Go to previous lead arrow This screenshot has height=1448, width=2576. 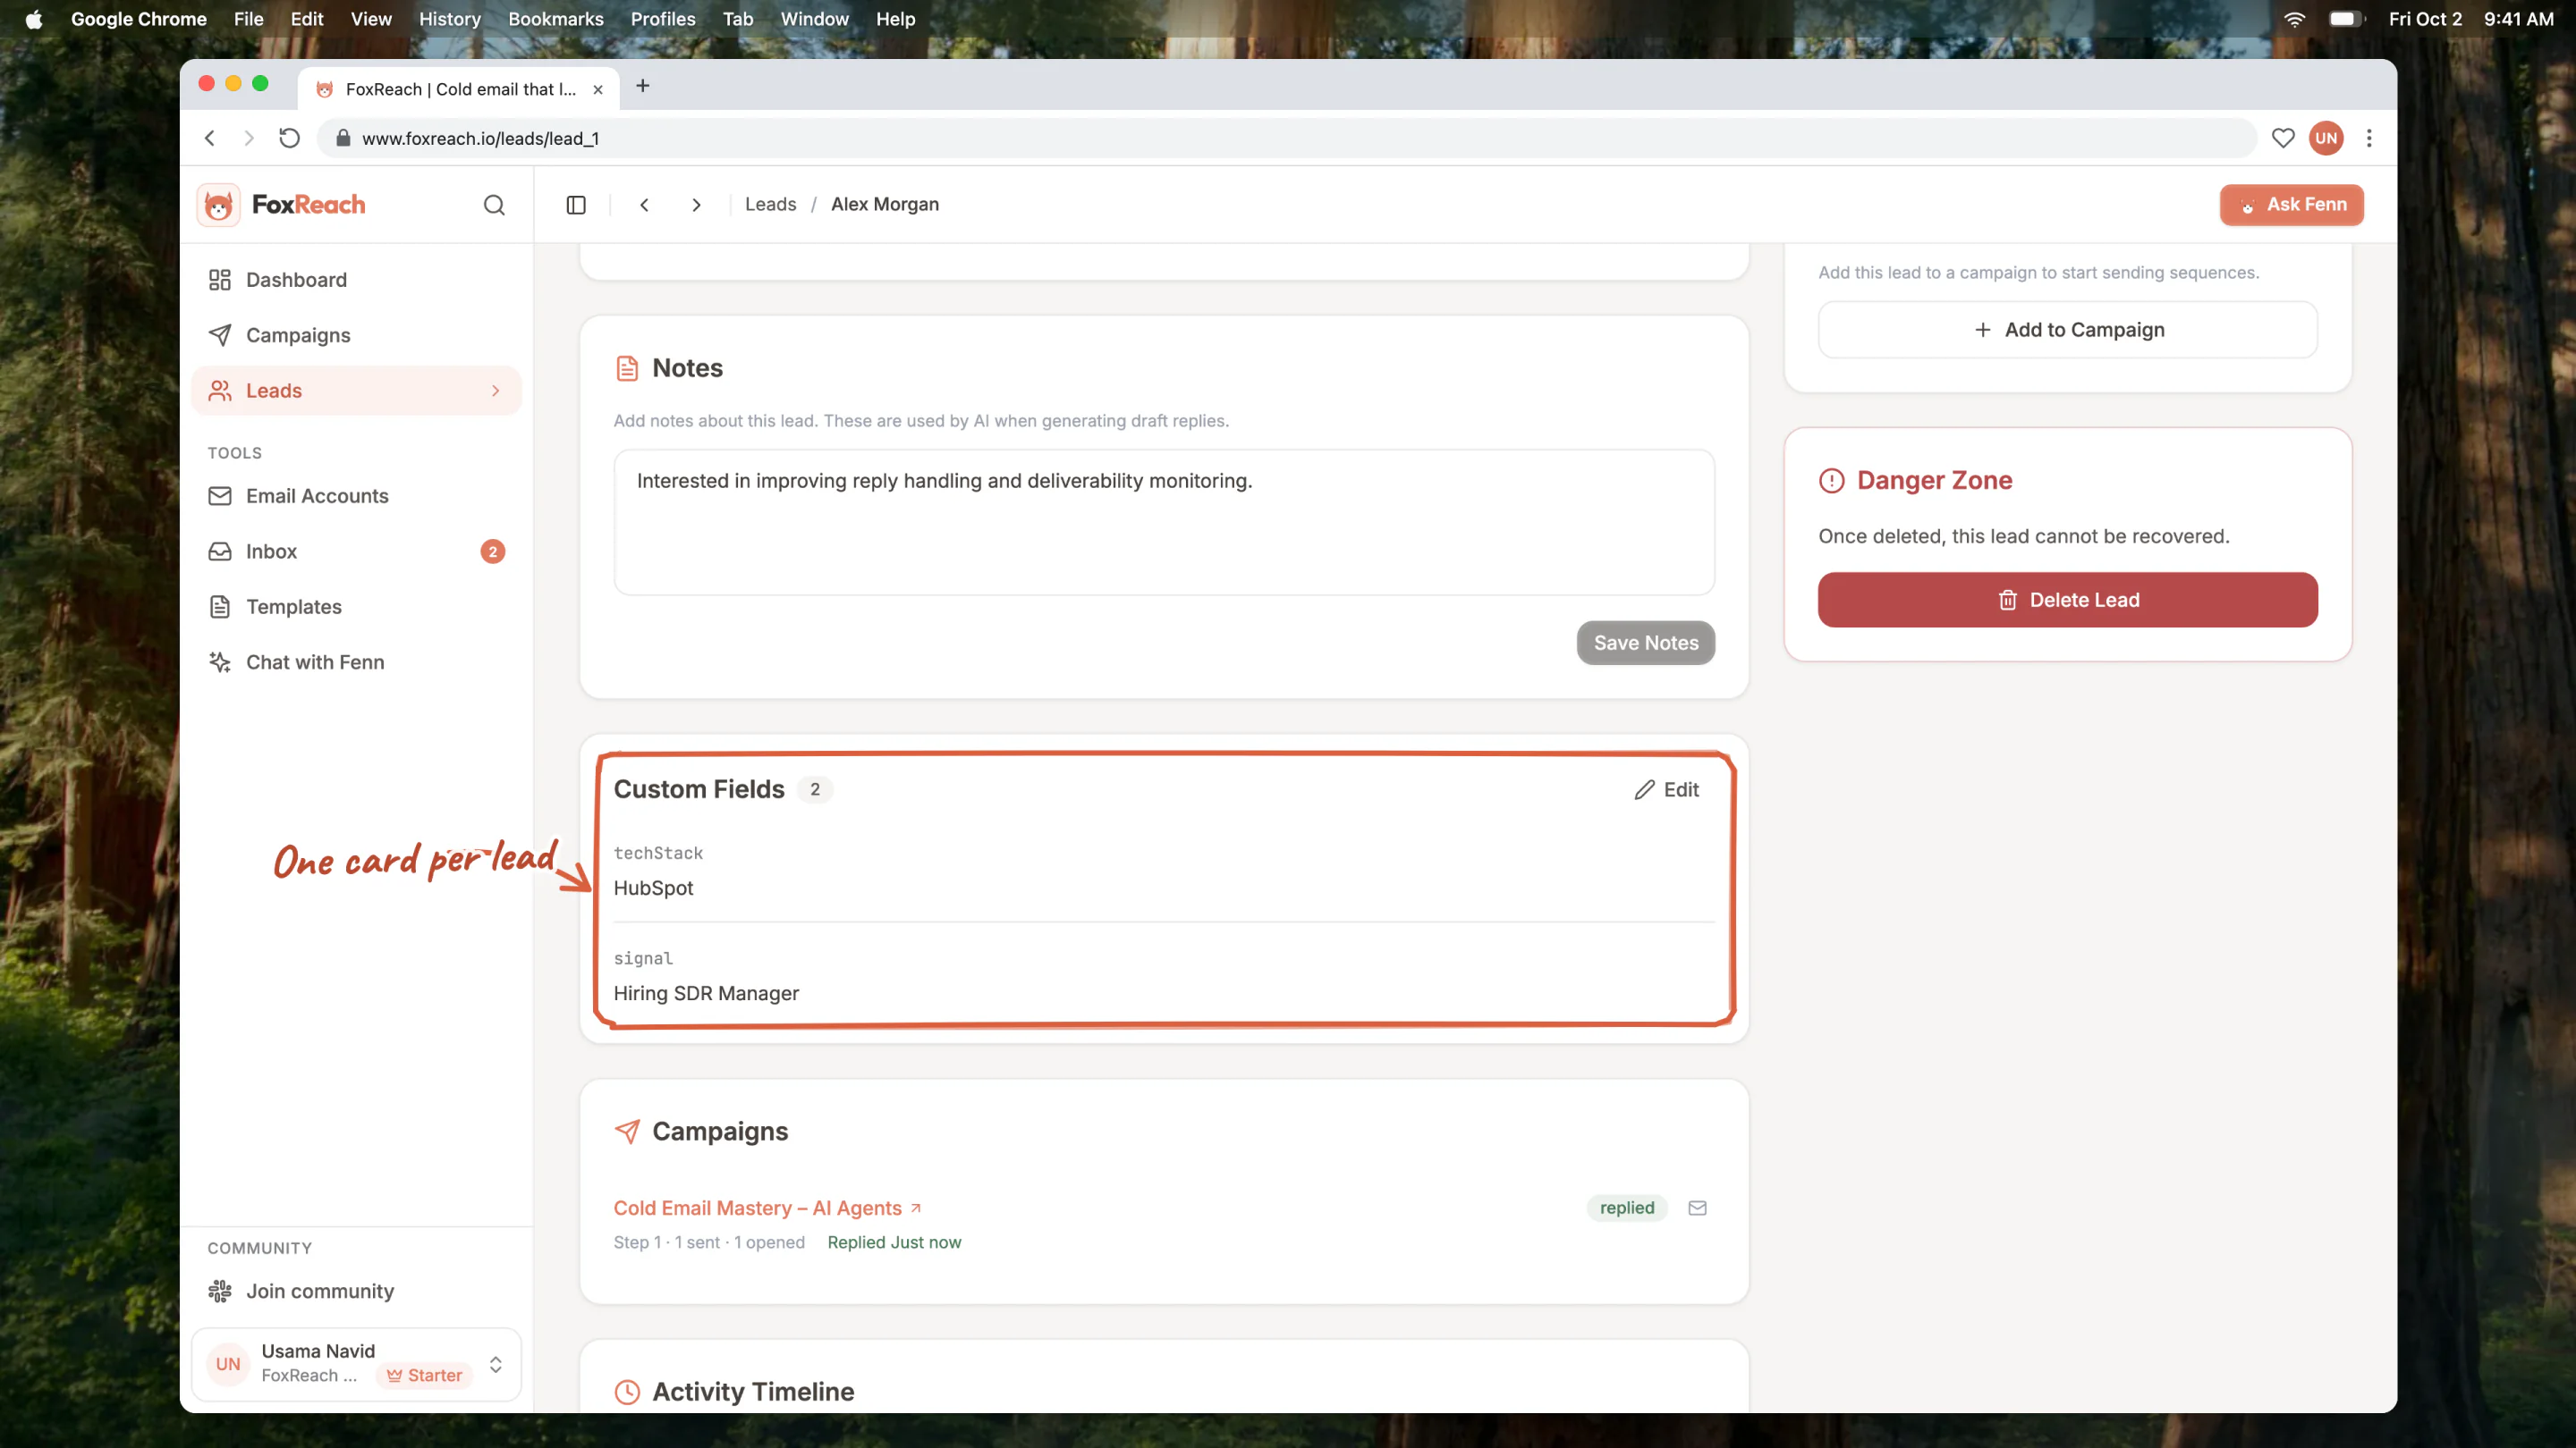(645, 205)
